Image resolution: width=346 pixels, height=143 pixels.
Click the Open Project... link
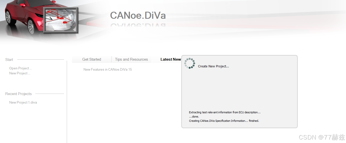coord(20,68)
